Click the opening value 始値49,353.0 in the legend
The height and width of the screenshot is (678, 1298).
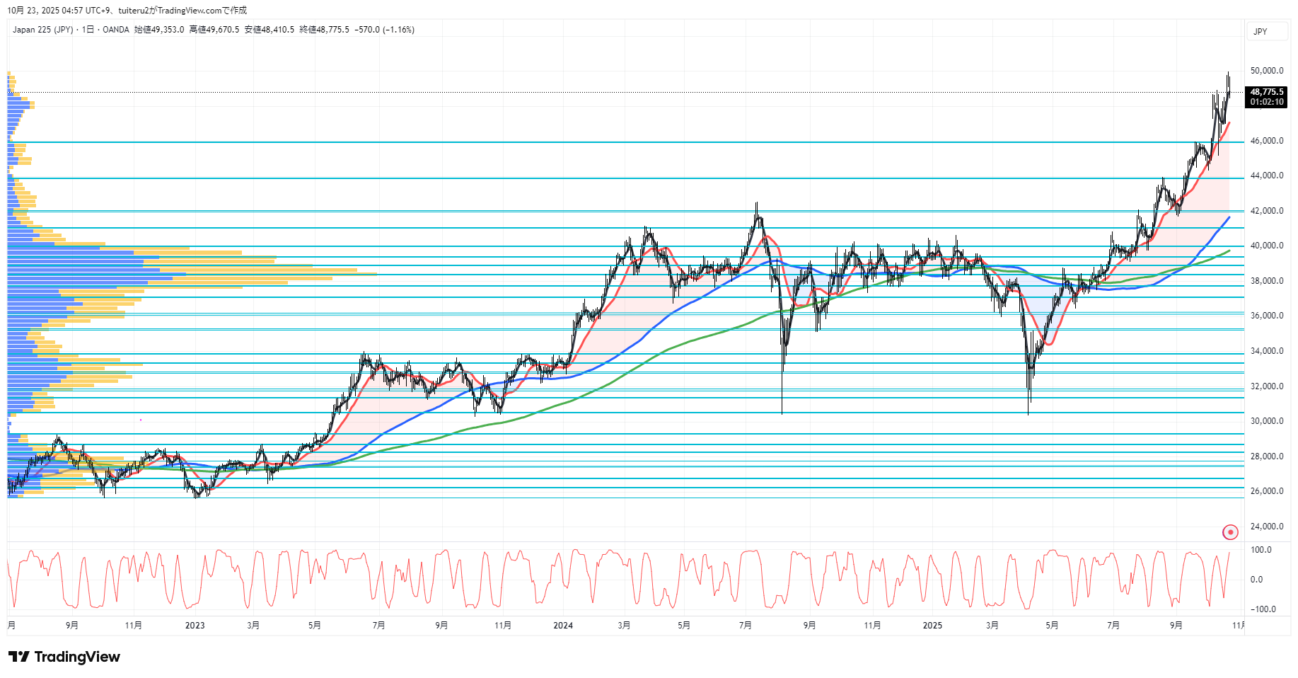coord(159,30)
